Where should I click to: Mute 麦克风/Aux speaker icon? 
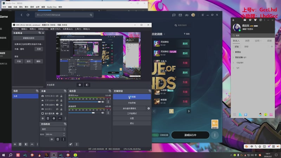coord(103,102)
